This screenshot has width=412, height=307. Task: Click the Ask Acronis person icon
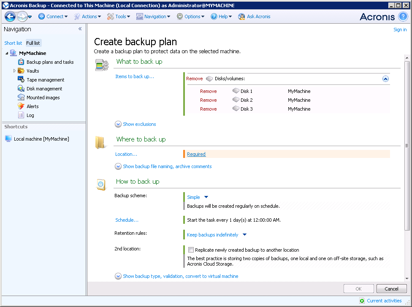pyautogui.click(x=241, y=16)
